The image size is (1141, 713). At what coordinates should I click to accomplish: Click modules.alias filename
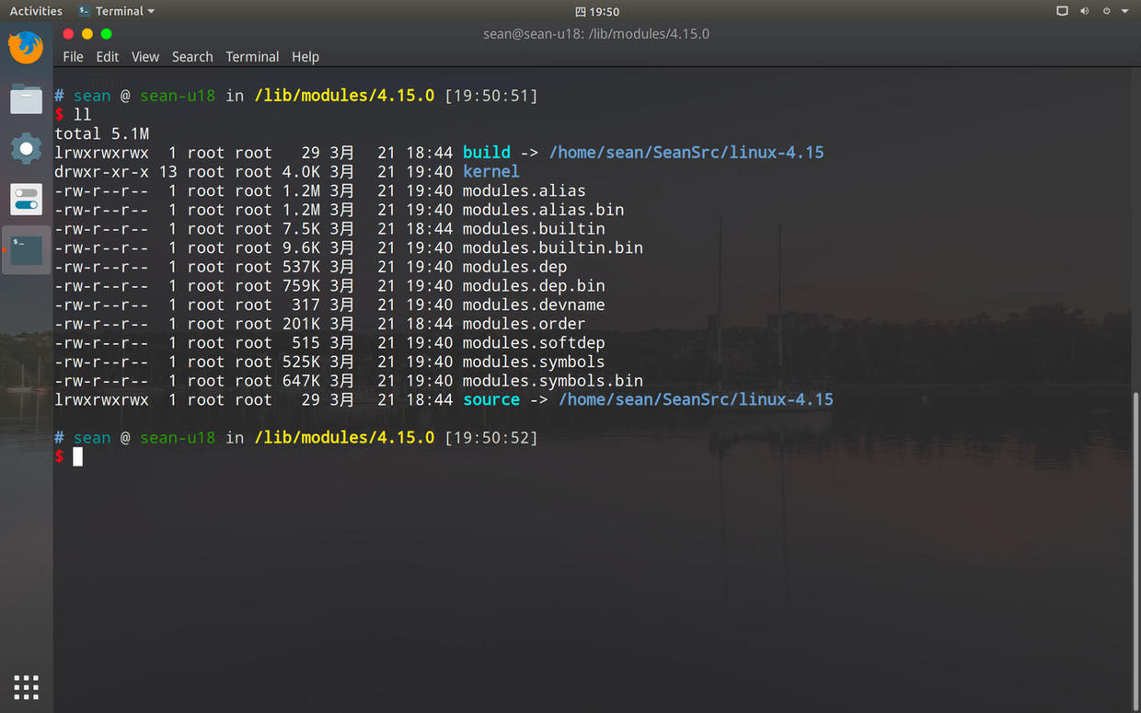point(524,190)
